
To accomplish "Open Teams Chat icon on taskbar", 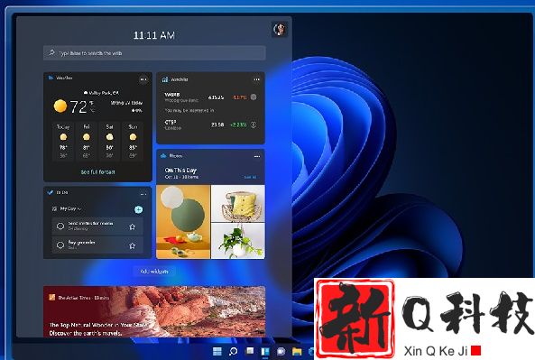I will click(x=281, y=351).
